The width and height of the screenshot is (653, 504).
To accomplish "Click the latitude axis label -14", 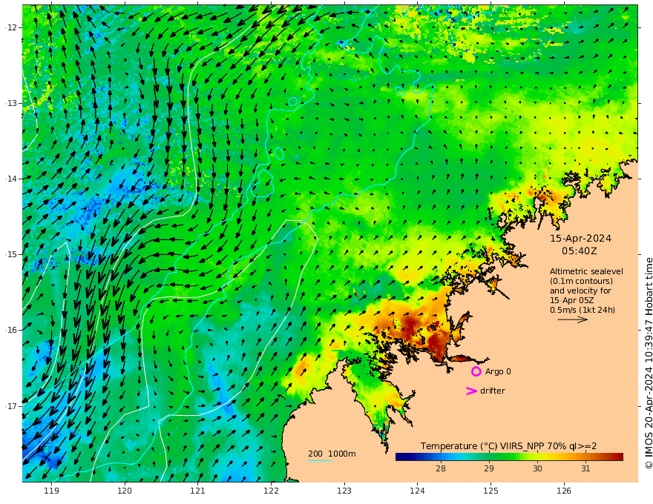I will pos(10,179).
